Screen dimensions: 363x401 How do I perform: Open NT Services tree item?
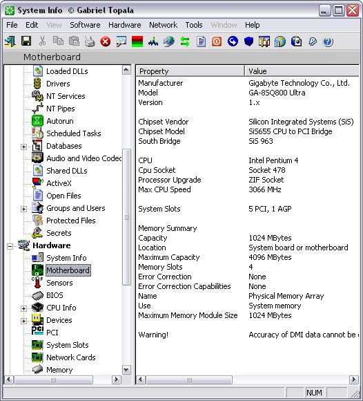pos(66,96)
